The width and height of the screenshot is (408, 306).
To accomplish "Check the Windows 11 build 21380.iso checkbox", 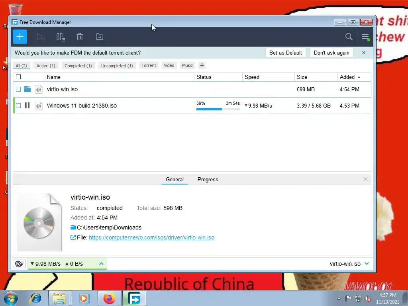I will point(18,105).
